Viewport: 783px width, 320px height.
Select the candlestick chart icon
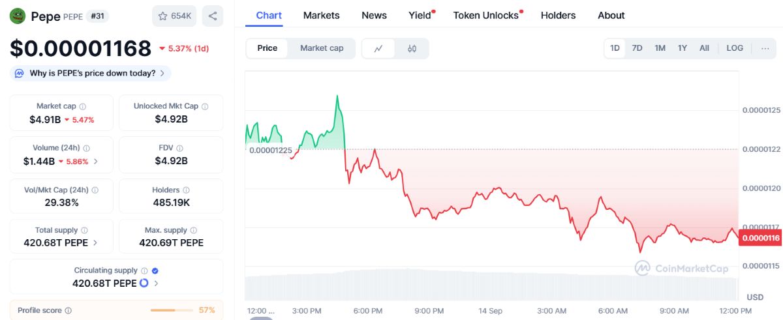point(412,48)
